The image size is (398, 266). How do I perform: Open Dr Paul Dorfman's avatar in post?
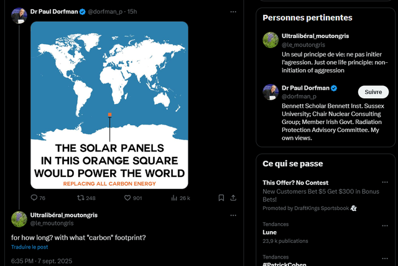[19, 16]
